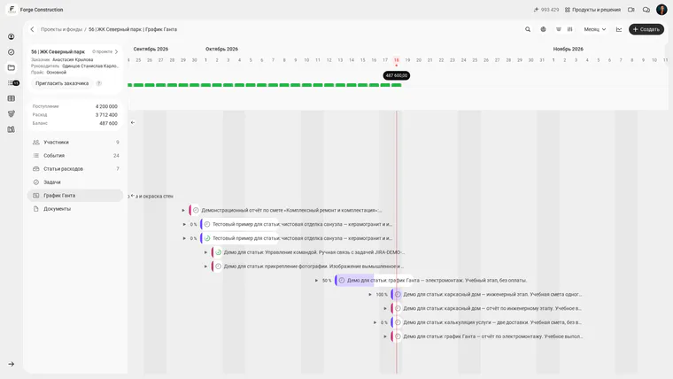Click the 'Расход' value '3 712 400'
The image size is (673, 379).
106,114
